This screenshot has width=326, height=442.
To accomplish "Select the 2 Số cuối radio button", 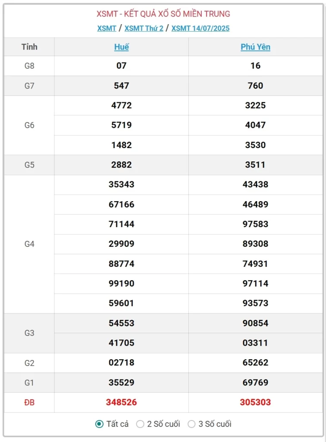I will [x=140, y=424].
